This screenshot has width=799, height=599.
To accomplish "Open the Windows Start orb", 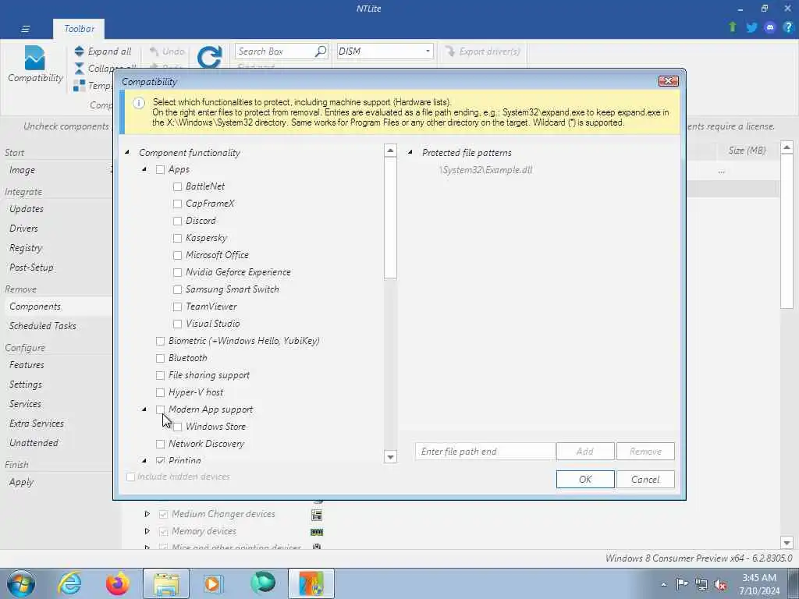I will tap(21, 583).
